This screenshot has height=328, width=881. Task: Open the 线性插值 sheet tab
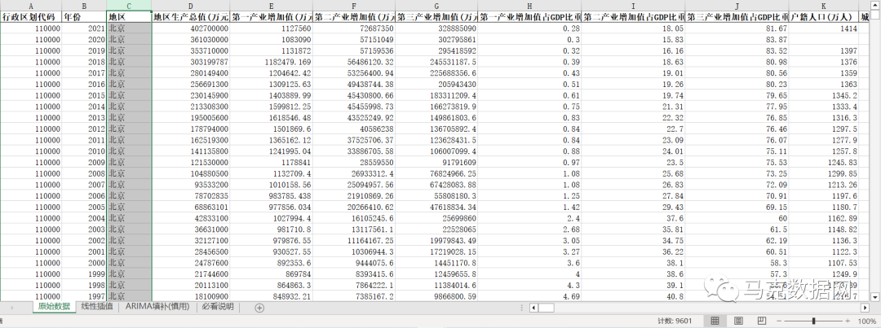point(97,307)
